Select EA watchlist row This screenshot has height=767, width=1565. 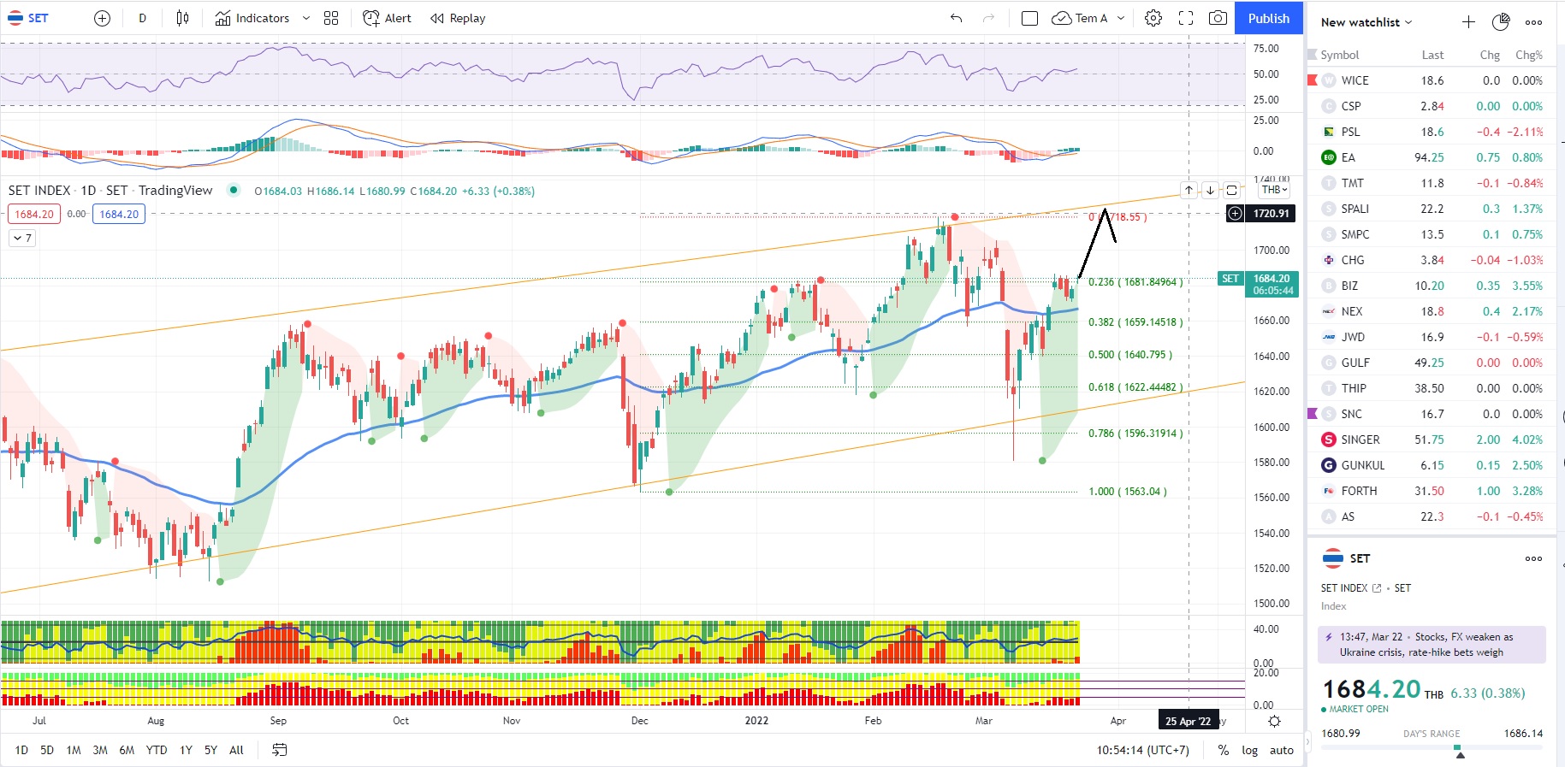[1432, 157]
